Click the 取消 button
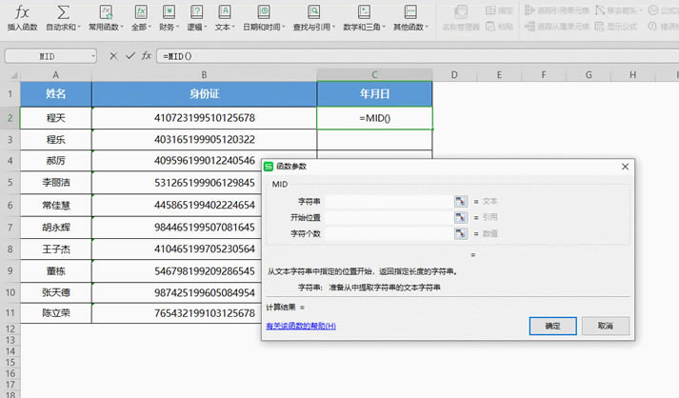 (x=605, y=326)
